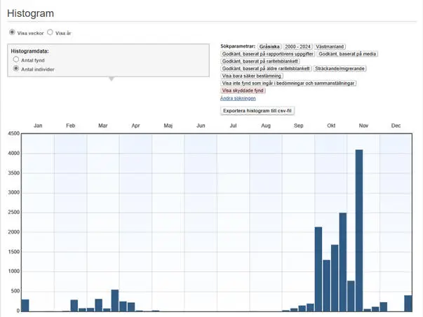Screen dimensions: 423x317
Task: Choose 'Antal fynd' as histogram data
Action: tap(16, 60)
